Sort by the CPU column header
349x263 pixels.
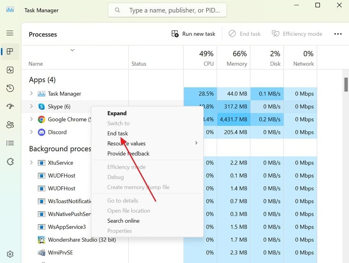tap(200, 58)
